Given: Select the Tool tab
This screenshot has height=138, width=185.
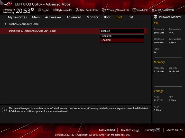Looking at the screenshot, I should [119, 17].
